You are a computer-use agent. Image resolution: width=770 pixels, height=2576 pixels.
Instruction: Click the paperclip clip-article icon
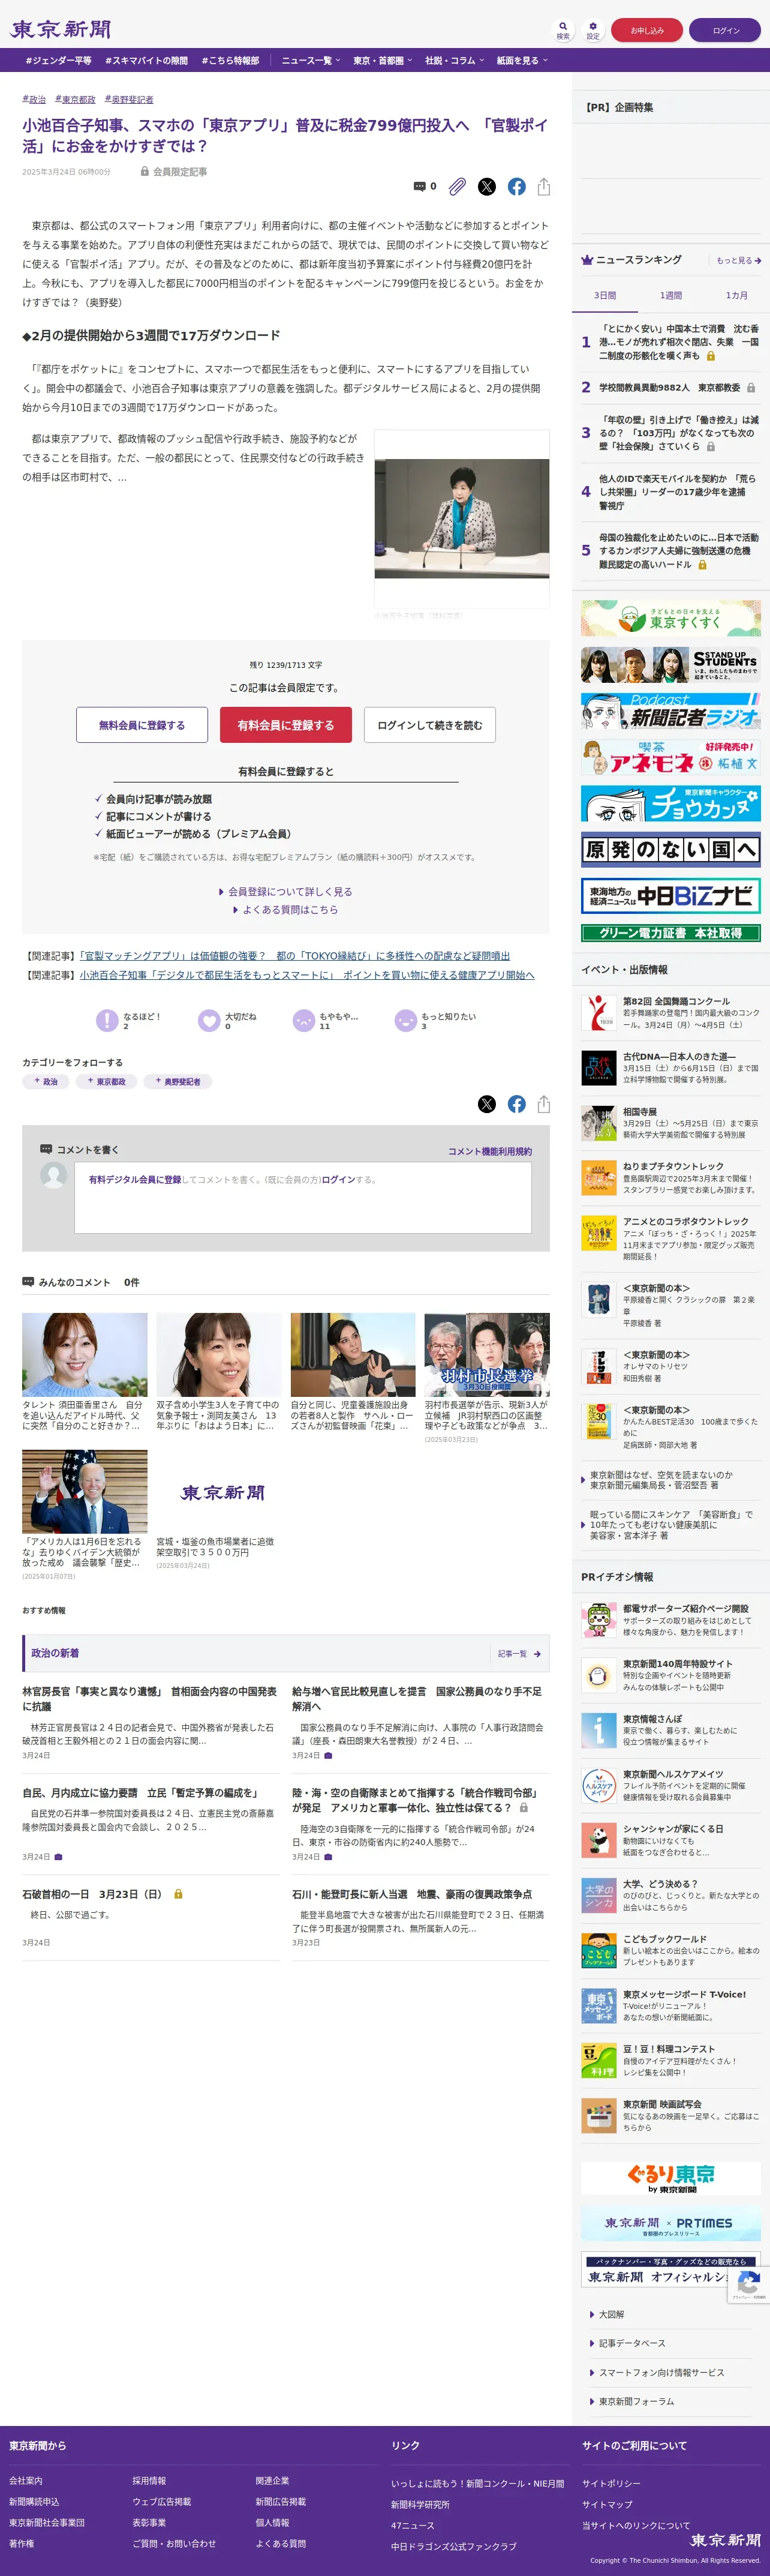[x=457, y=186]
